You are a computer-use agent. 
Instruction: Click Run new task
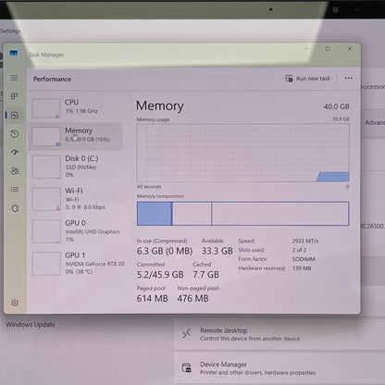tap(307, 79)
